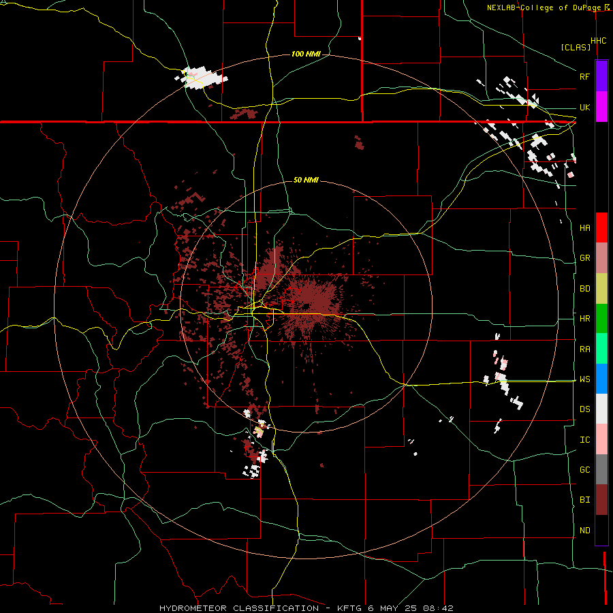Click the GR salmon legend swatch

pos(601,258)
